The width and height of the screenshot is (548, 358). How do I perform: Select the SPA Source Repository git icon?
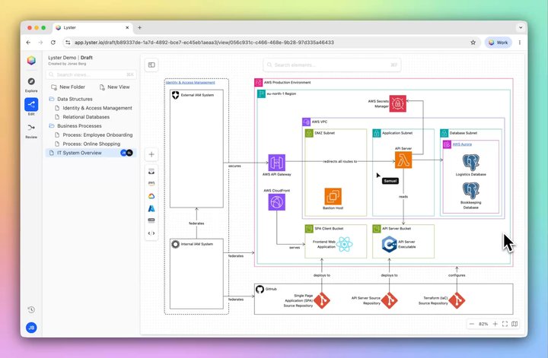point(322,300)
